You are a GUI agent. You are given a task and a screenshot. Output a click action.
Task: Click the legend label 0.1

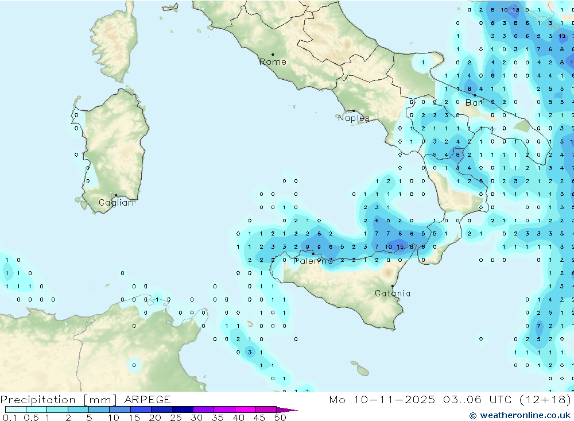(x=10, y=418)
